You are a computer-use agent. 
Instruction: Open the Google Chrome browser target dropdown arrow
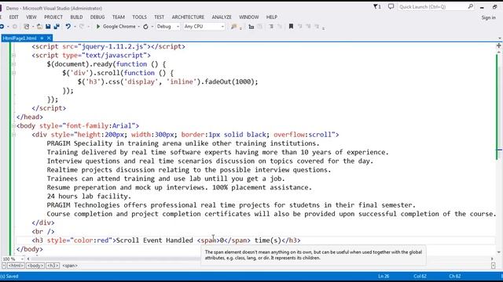pyautogui.click(x=138, y=27)
